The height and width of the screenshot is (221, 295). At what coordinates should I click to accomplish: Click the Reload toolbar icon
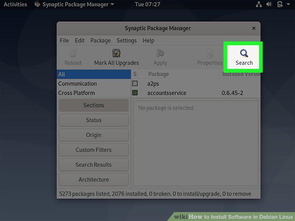point(73,53)
